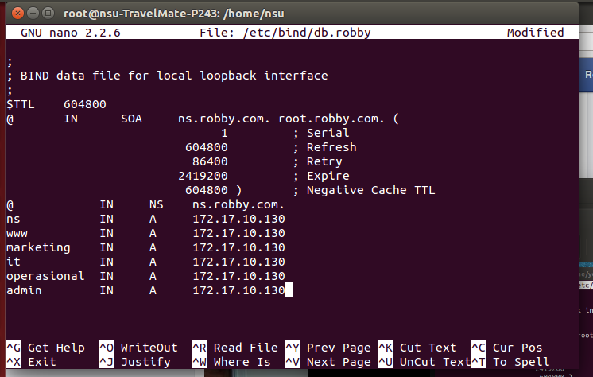Close the terminal window with the red button
Viewport: 593px width, 377px height.
pos(17,14)
